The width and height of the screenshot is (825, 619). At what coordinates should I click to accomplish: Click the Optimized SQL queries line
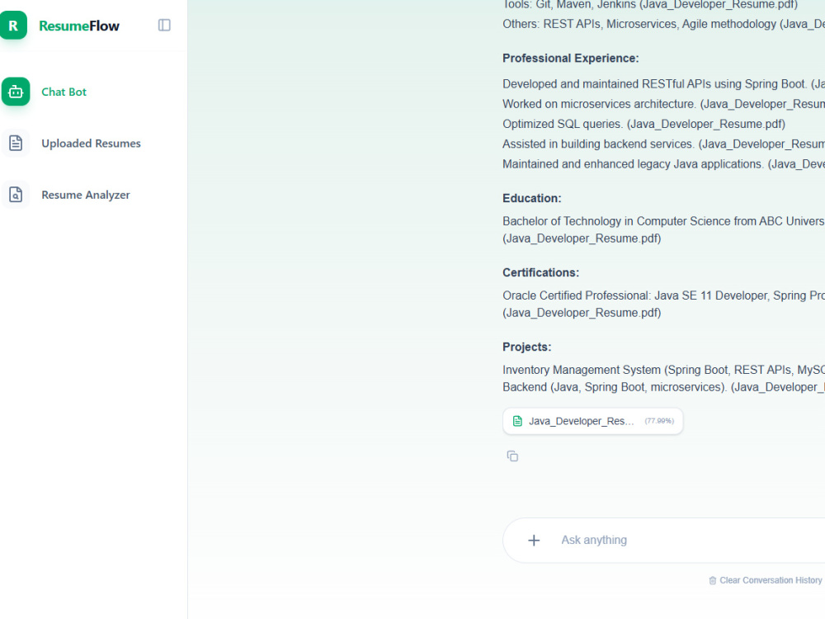(x=643, y=125)
